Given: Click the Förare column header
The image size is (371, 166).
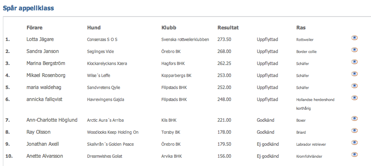Looking at the screenshot, I should coord(34,28).
